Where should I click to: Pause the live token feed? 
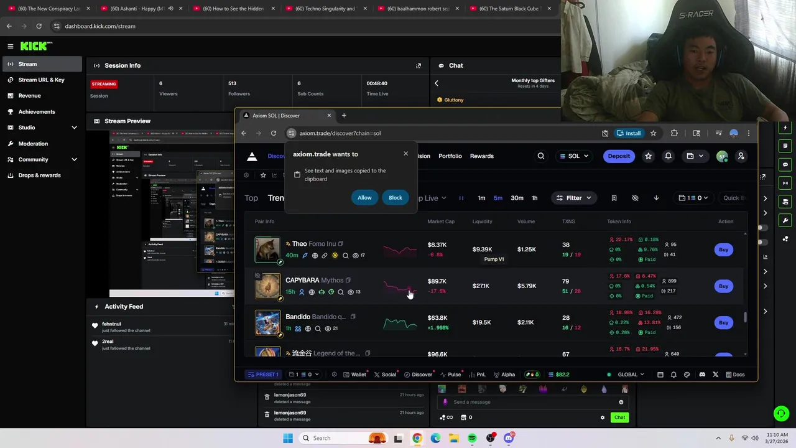[461, 198]
